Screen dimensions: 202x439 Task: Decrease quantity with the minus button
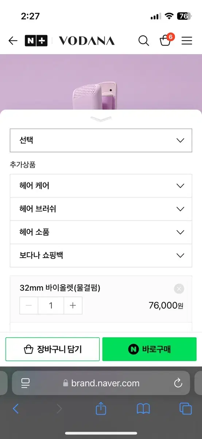click(29, 305)
